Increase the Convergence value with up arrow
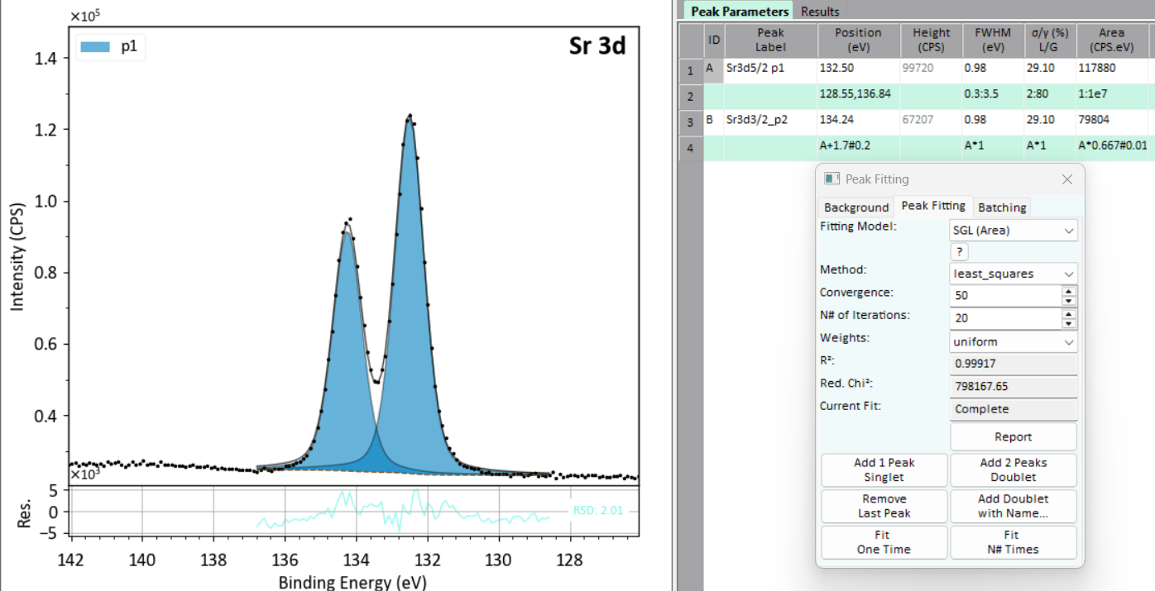The height and width of the screenshot is (591, 1155). click(1069, 291)
